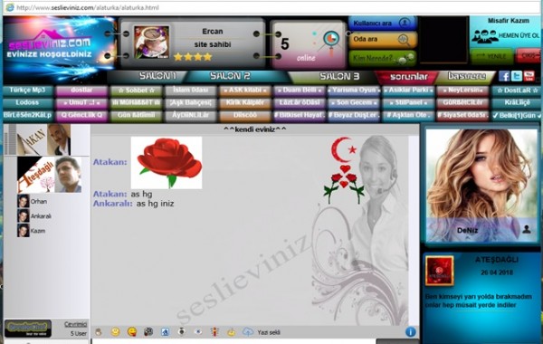Open the sorunlar tab
The width and height of the screenshot is (543, 344).
(409, 76)
